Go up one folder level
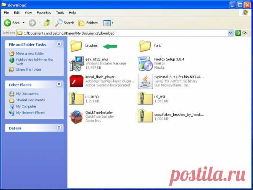The width and height of the screenshot is (253, 190). [x=47, y=23]
